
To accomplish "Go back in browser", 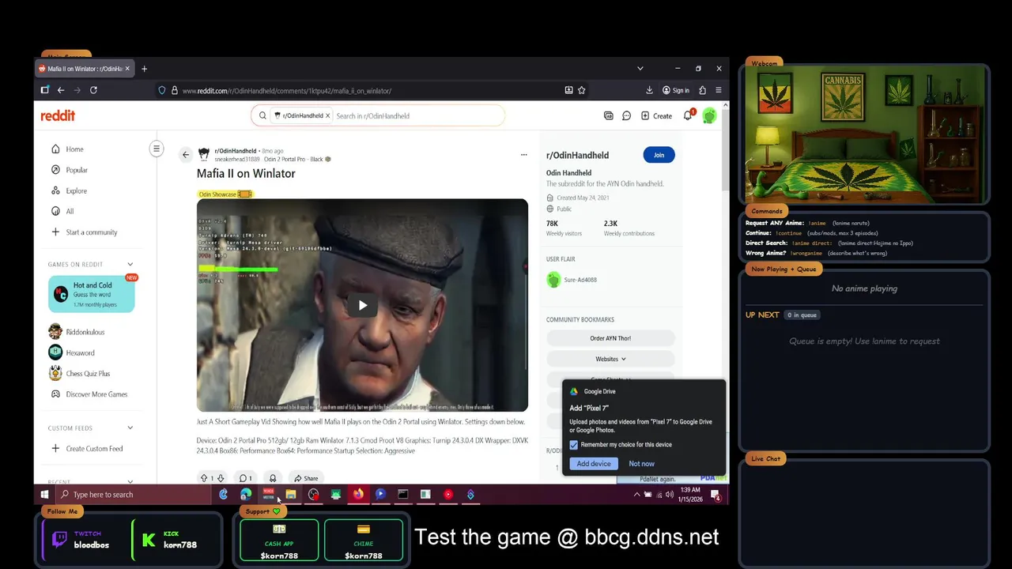I will (x=61, y=90).
